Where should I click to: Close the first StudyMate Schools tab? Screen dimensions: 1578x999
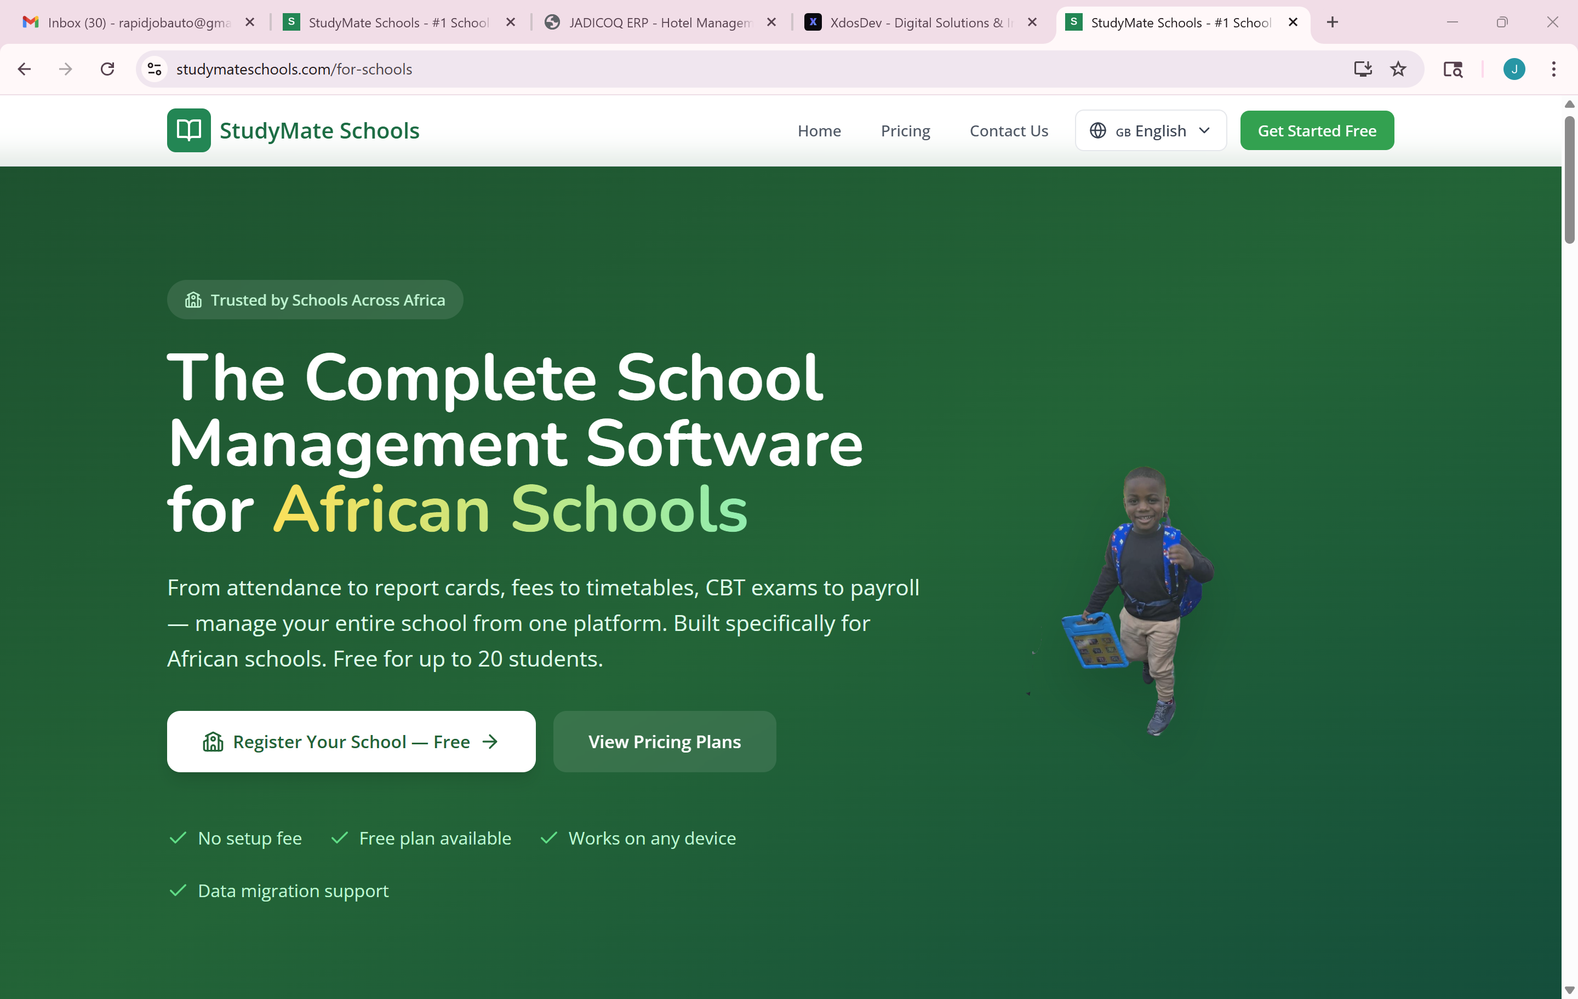(x=511, y=22)
